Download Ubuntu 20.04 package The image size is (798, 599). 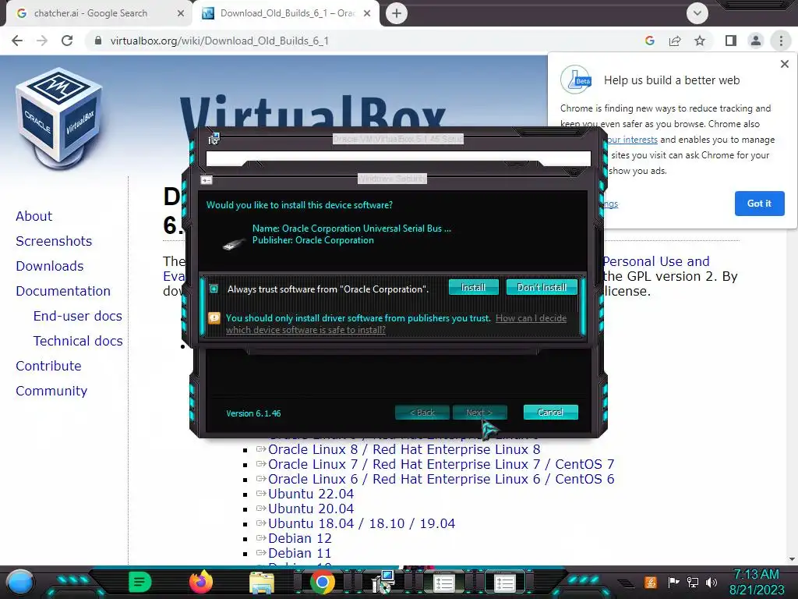[x=311, y=509]
